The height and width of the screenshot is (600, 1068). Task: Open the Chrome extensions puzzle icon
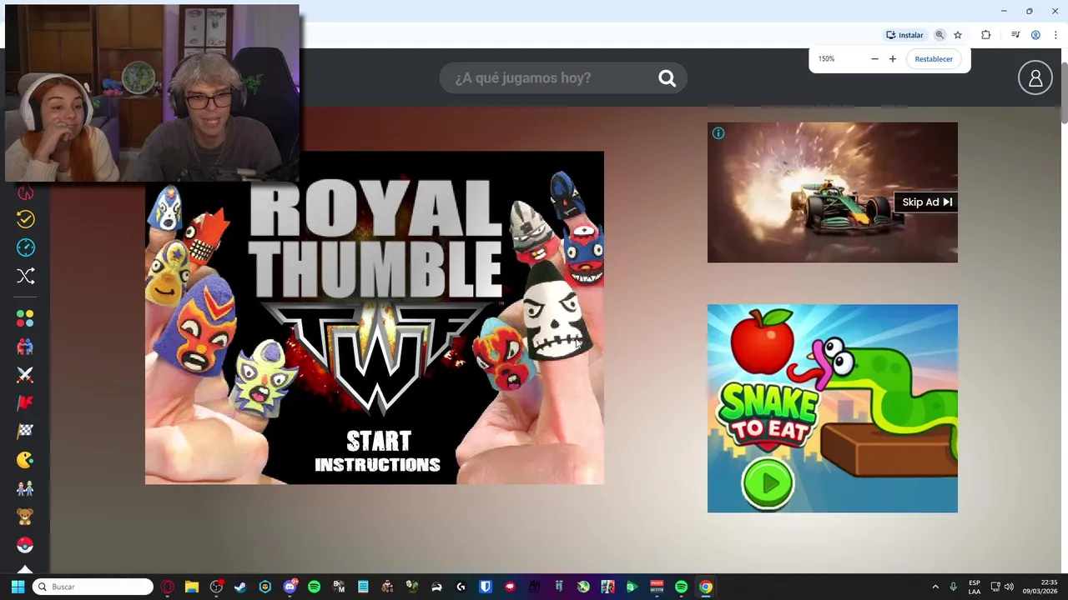[x=986, y=35]
